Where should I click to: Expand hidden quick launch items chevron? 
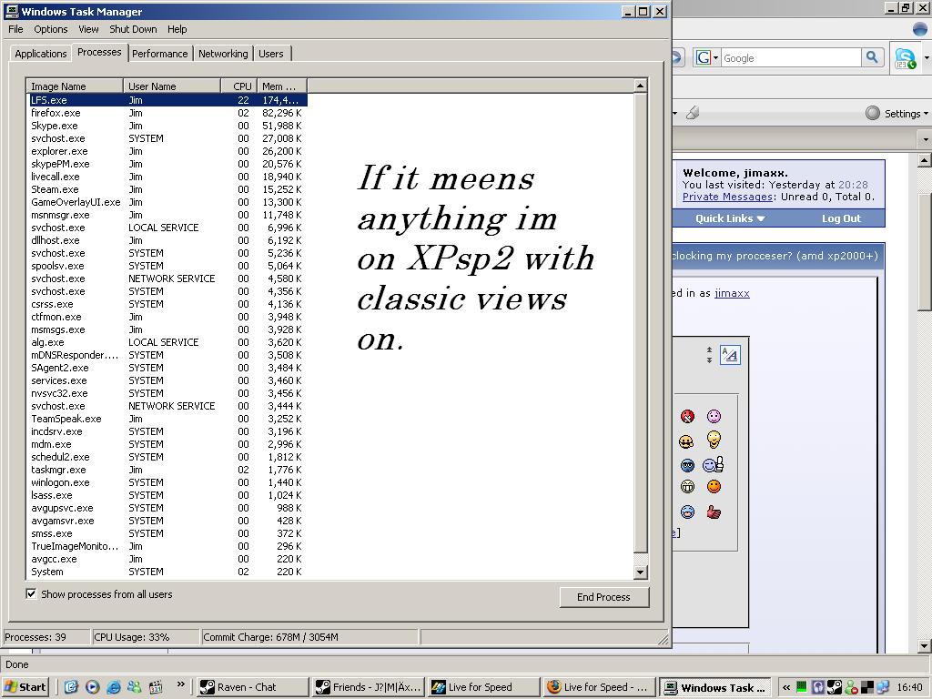pos(181,684)
